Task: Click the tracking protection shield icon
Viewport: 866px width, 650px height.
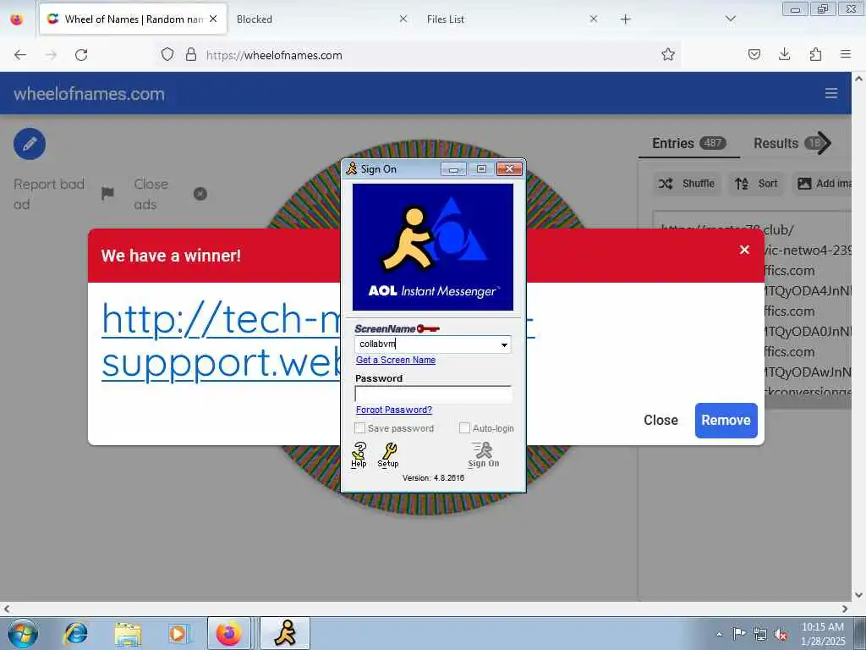Action: tap(167, 54)
